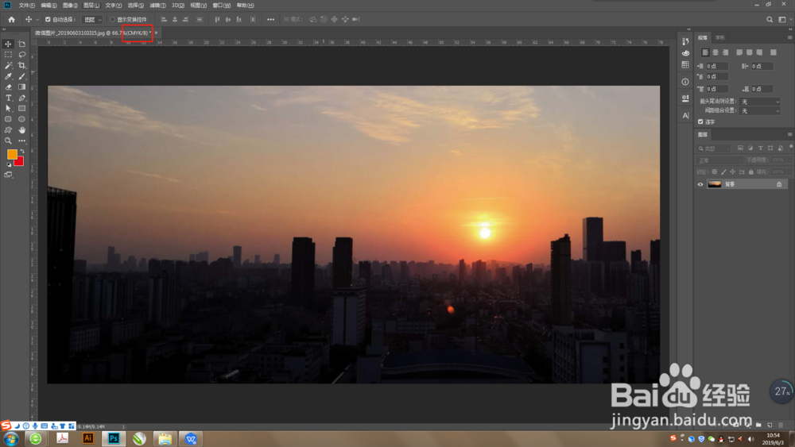Open the auto-select 图层 dropdown

(x=92, y=20)
